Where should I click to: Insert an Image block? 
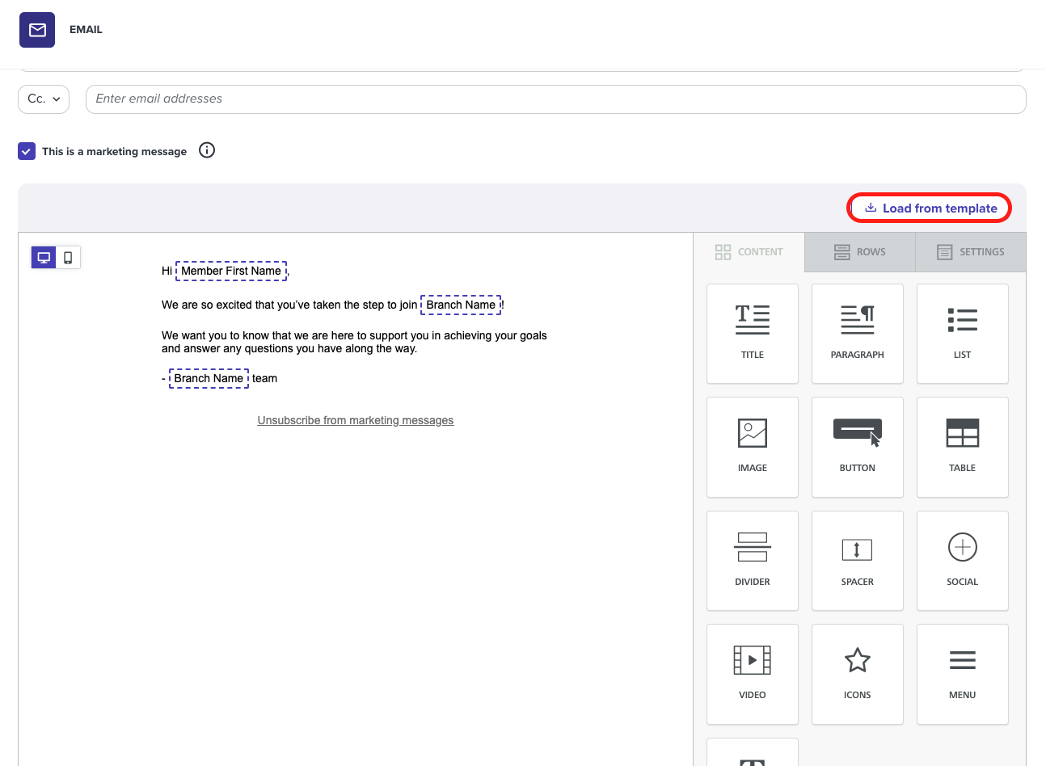coord(752,447)
